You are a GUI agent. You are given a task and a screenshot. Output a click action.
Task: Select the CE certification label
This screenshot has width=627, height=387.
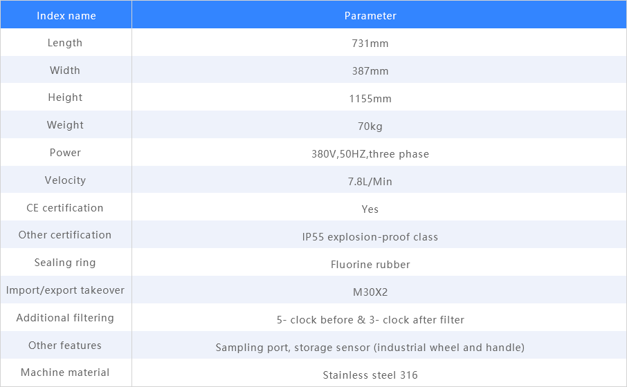coord(65,208)
